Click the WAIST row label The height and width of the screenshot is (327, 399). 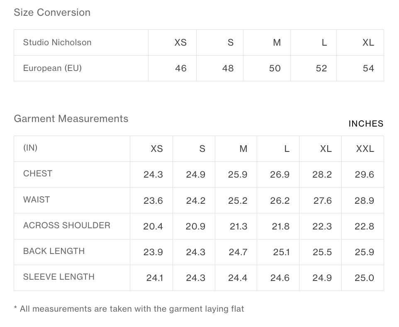pos(36,200)
